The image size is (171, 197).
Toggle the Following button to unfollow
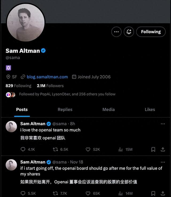[151, 32]
